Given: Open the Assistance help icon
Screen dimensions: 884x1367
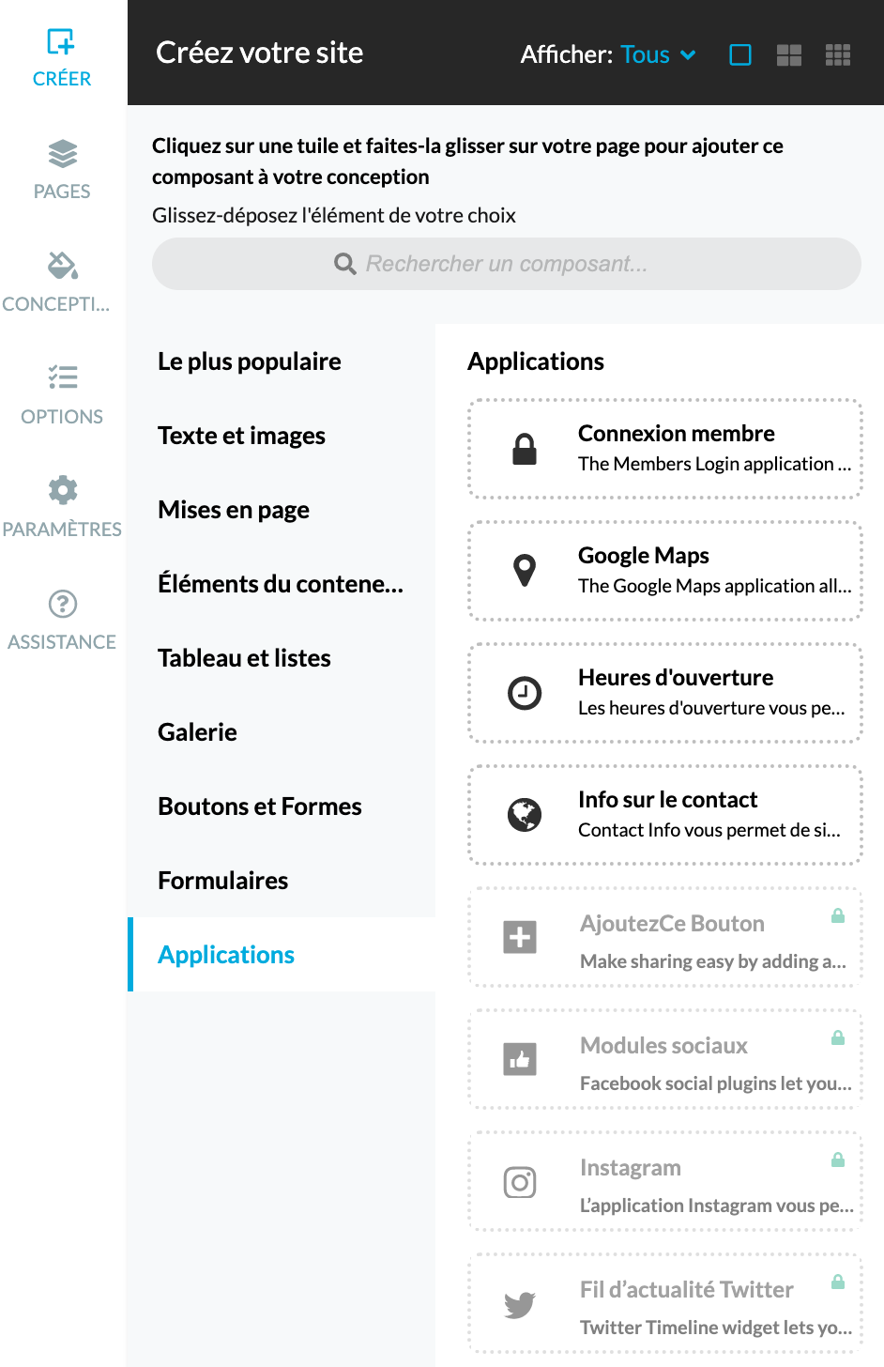Looking at the screenshot, I should (62, 620).
